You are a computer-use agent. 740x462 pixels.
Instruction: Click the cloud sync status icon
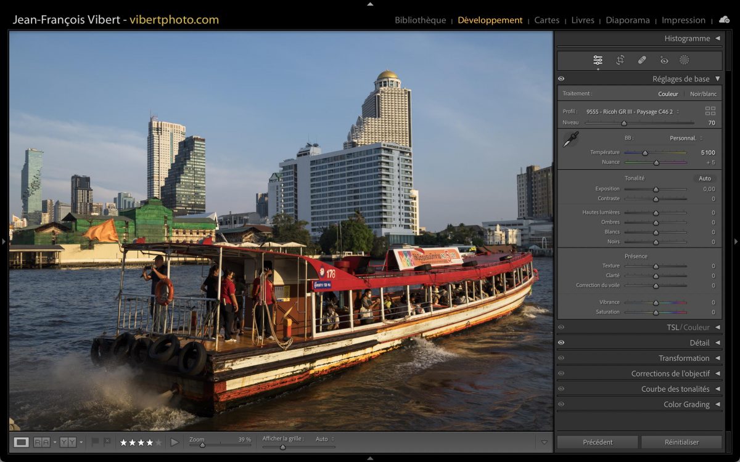pyautogui.click(x=724, y=20)
